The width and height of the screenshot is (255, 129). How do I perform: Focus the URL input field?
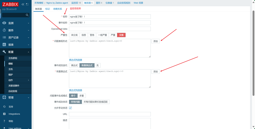(x=110, y=114)
